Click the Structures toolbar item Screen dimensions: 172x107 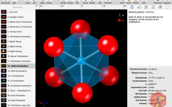[x=5, y=2]
